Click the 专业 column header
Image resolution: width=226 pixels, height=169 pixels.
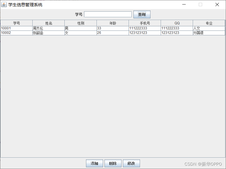(x=209, y=23)
